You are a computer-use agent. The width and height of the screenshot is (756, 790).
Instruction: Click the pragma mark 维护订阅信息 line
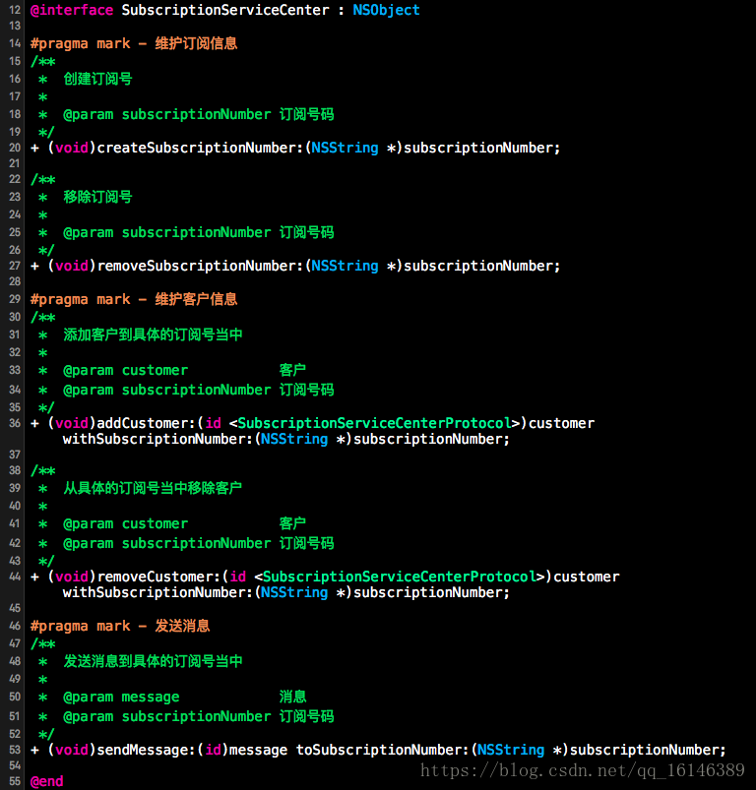pyautogui.click(x=134, y=43)
